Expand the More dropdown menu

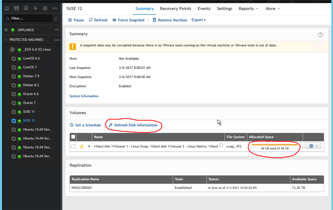273,9
